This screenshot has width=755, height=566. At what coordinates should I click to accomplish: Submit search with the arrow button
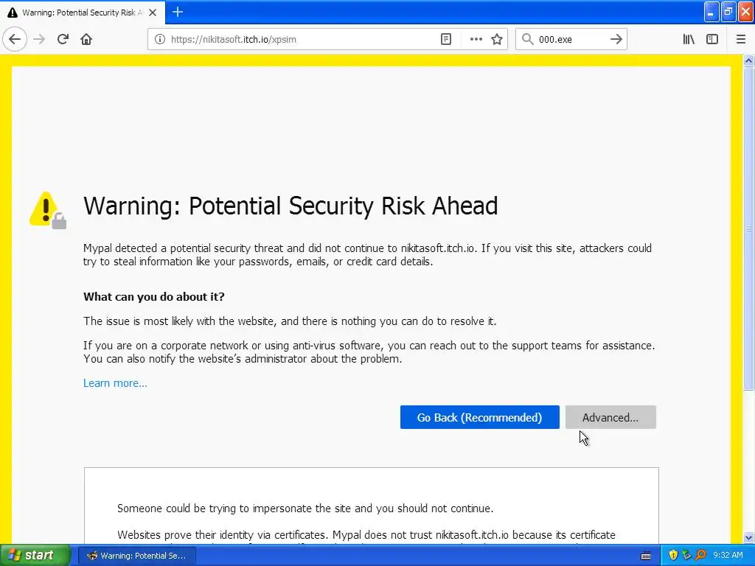coord(616,40)
